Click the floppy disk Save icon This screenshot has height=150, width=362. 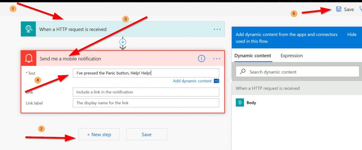[339, 10]
